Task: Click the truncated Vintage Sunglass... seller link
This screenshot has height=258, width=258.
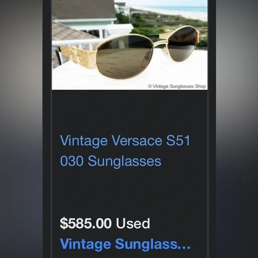Action: 125,244
